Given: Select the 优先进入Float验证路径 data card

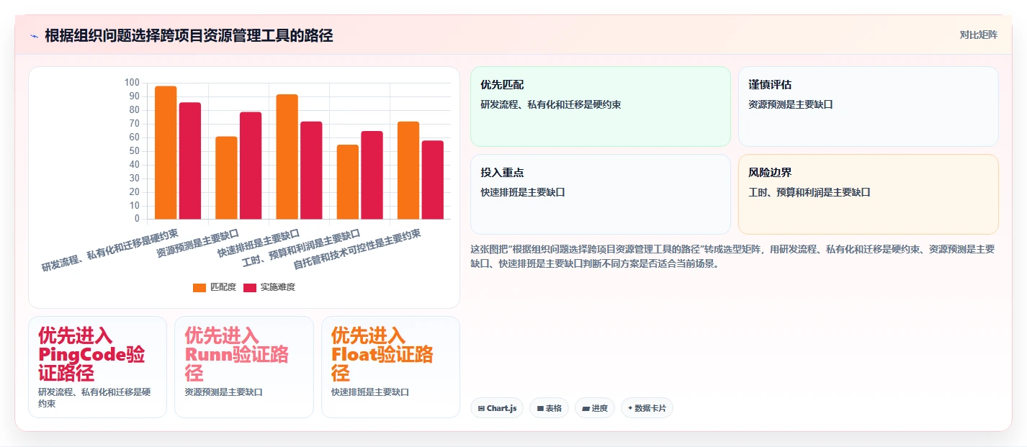Looking at the screenshot, I should (x=390, y=367).
